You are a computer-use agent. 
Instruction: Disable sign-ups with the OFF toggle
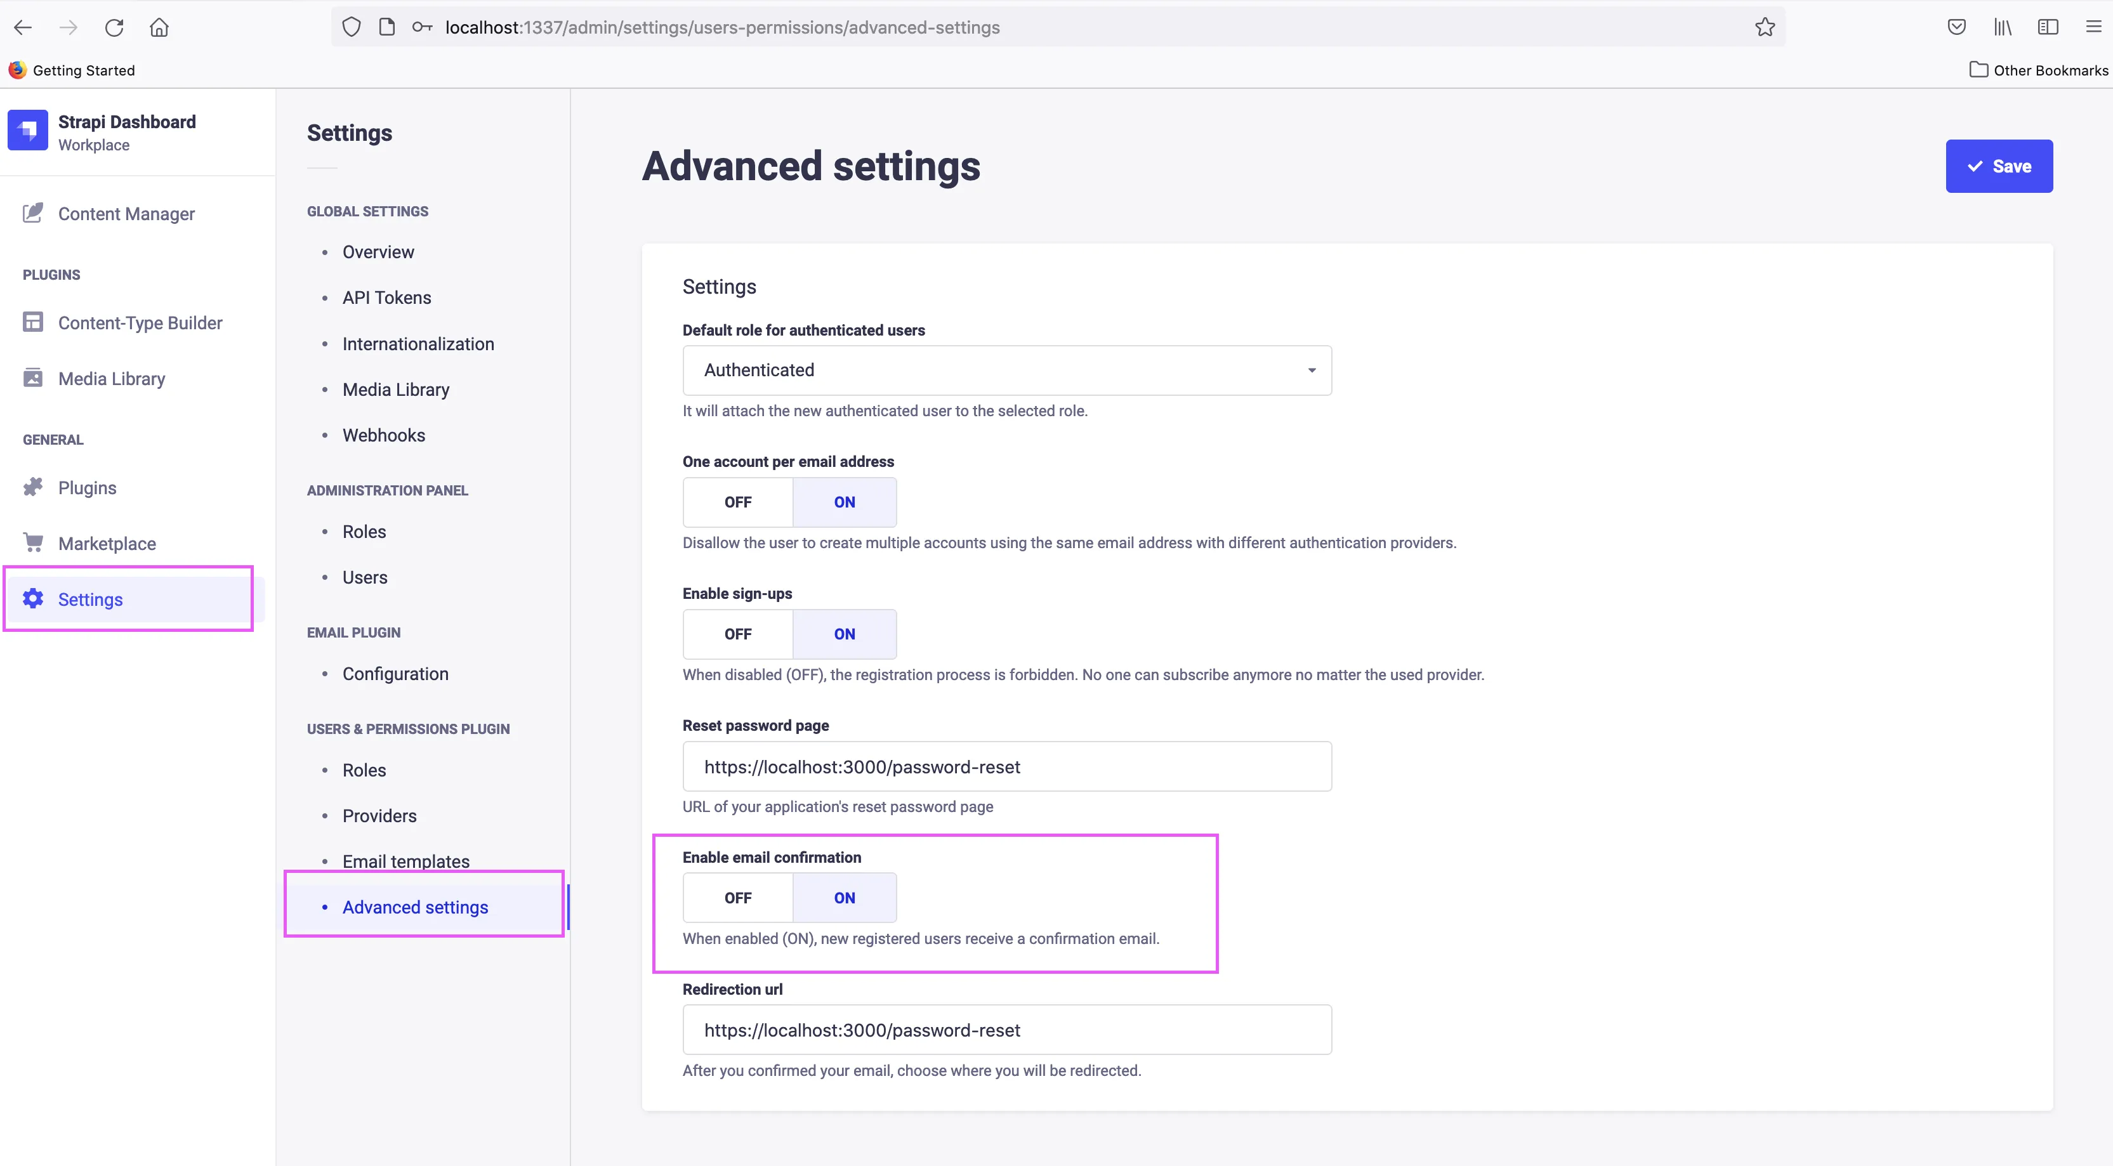(737, 634)
